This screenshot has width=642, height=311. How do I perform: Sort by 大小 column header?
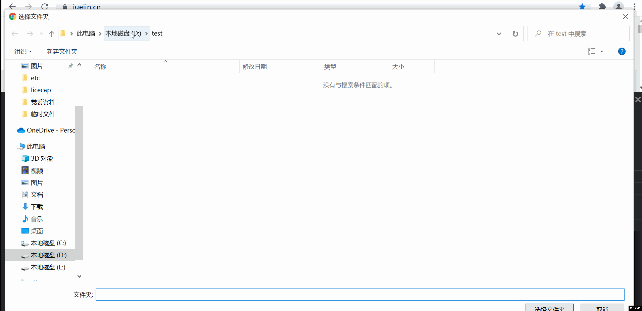398,67
